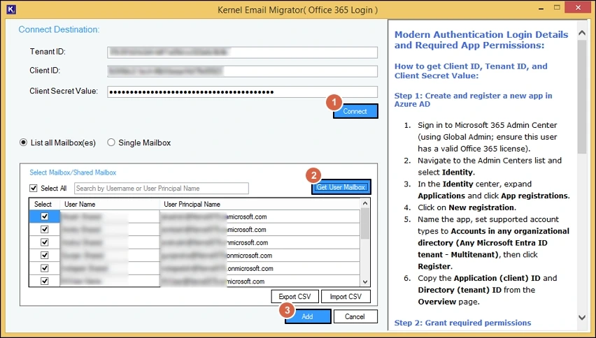Minimize the Kernel Email Migrator window
Viewport: 596px width, 338px height.
[541, 8]
